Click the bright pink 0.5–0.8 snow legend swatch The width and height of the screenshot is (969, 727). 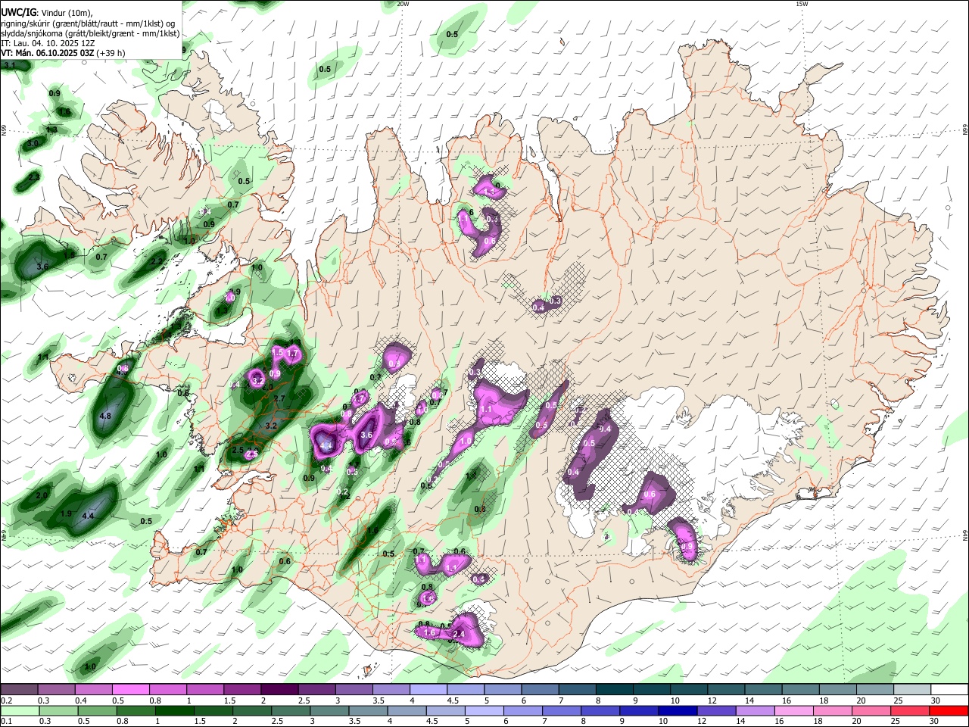[130, 689]
